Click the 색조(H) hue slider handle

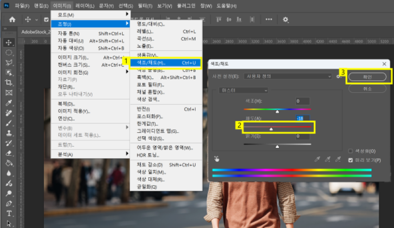click(x=277, y=111)
